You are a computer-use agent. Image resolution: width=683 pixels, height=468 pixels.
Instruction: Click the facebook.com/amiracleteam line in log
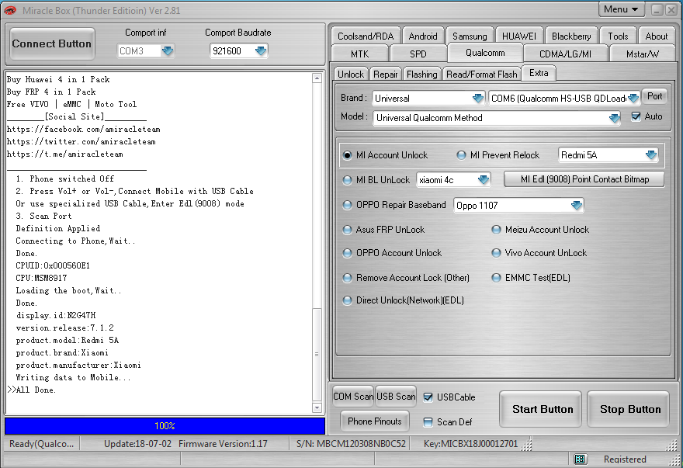[83, 129]
